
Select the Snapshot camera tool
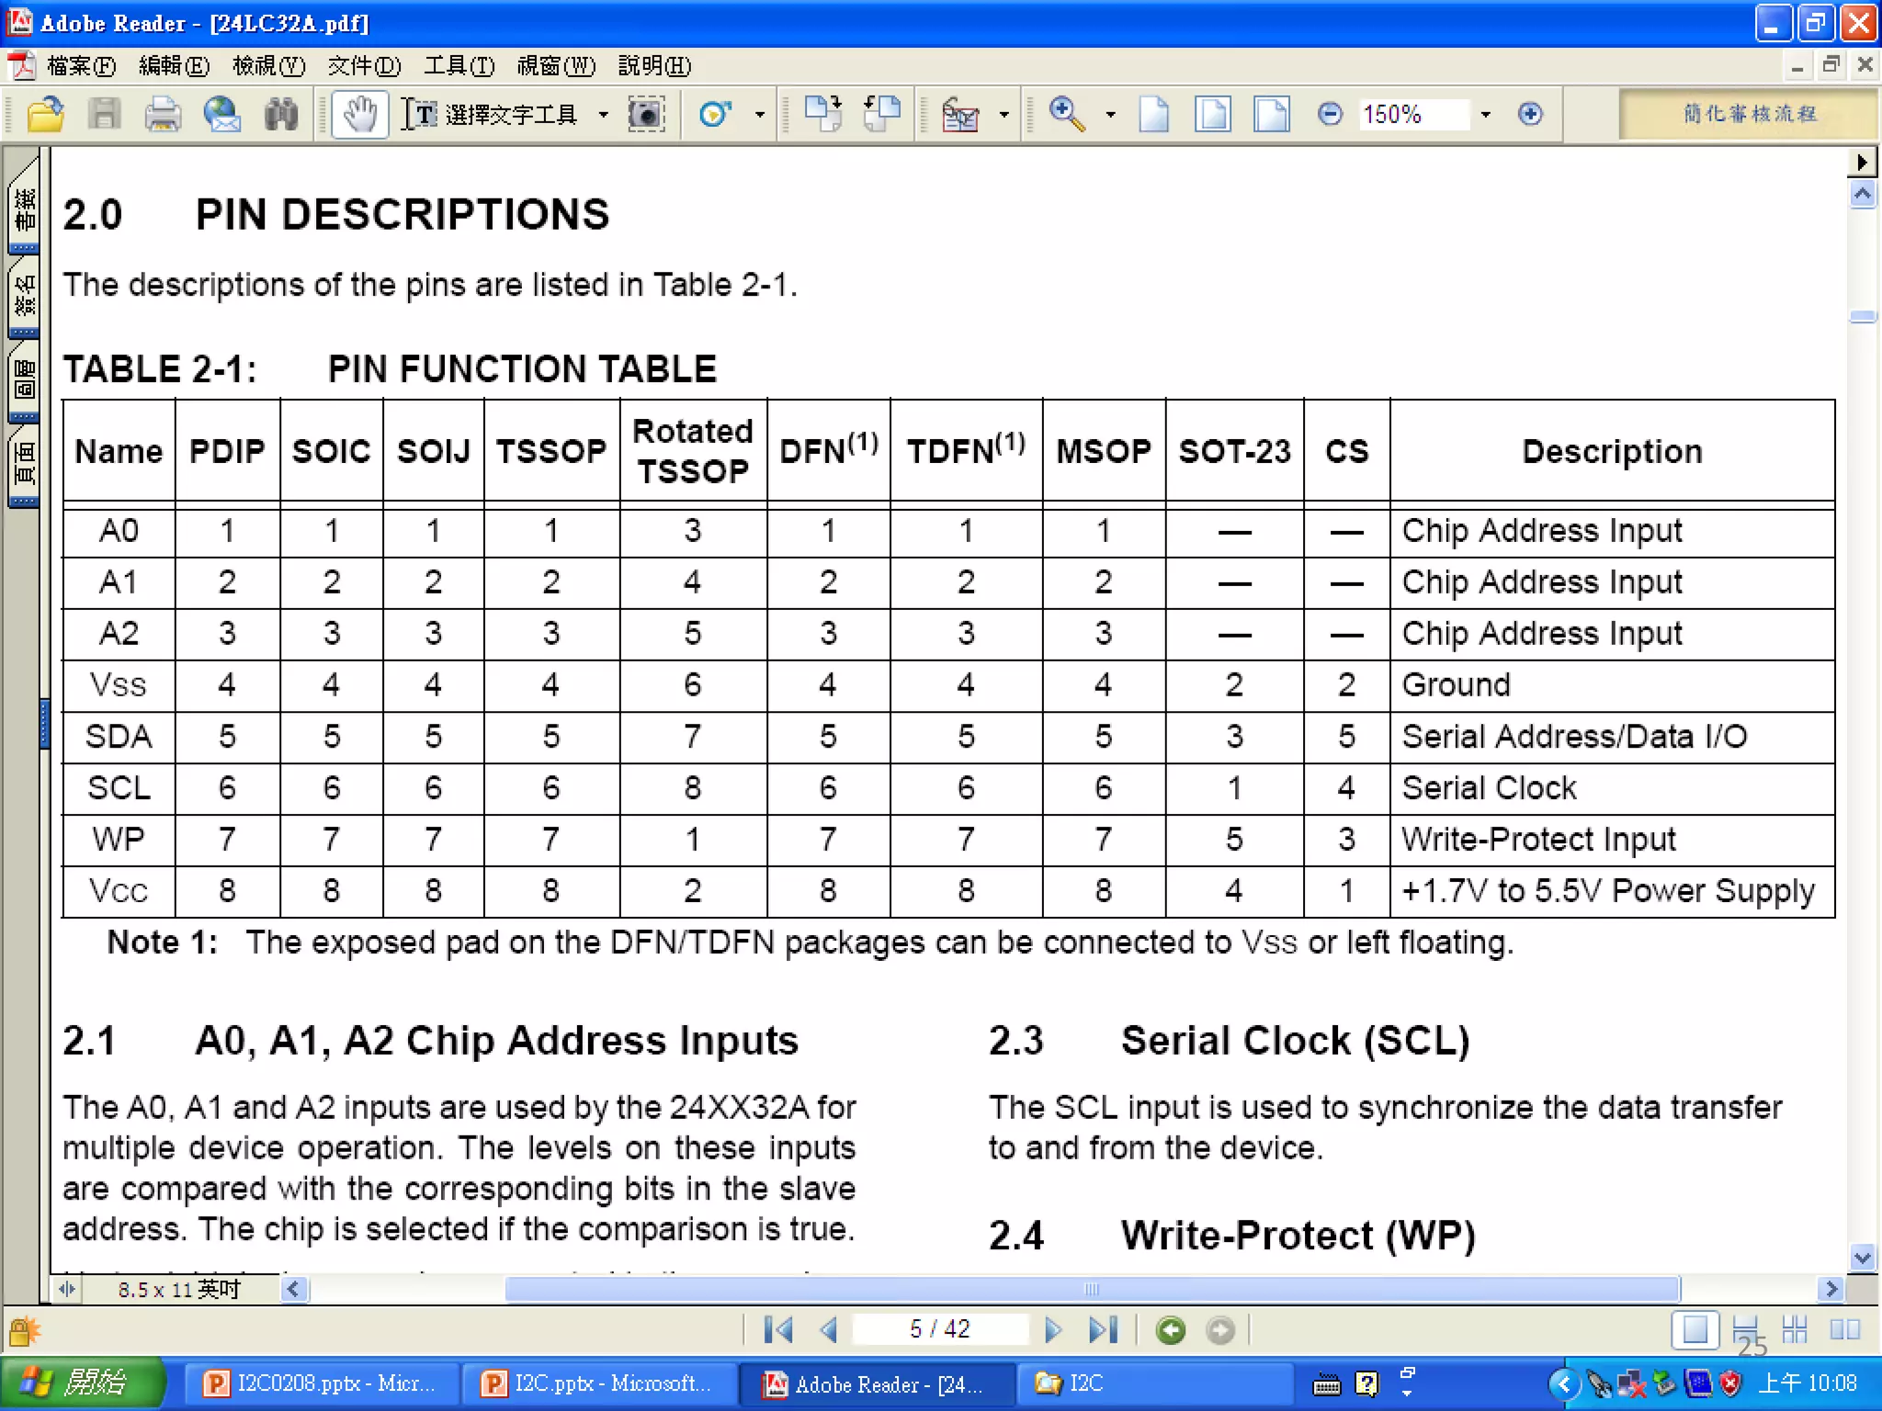(646, 115)
